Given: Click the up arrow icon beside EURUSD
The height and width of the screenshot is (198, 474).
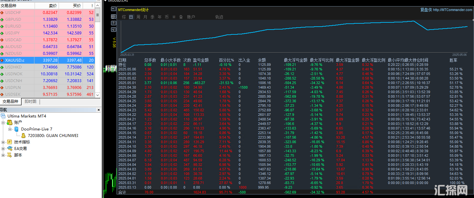Looking at the screenshot, I should (x=2, y=26).
